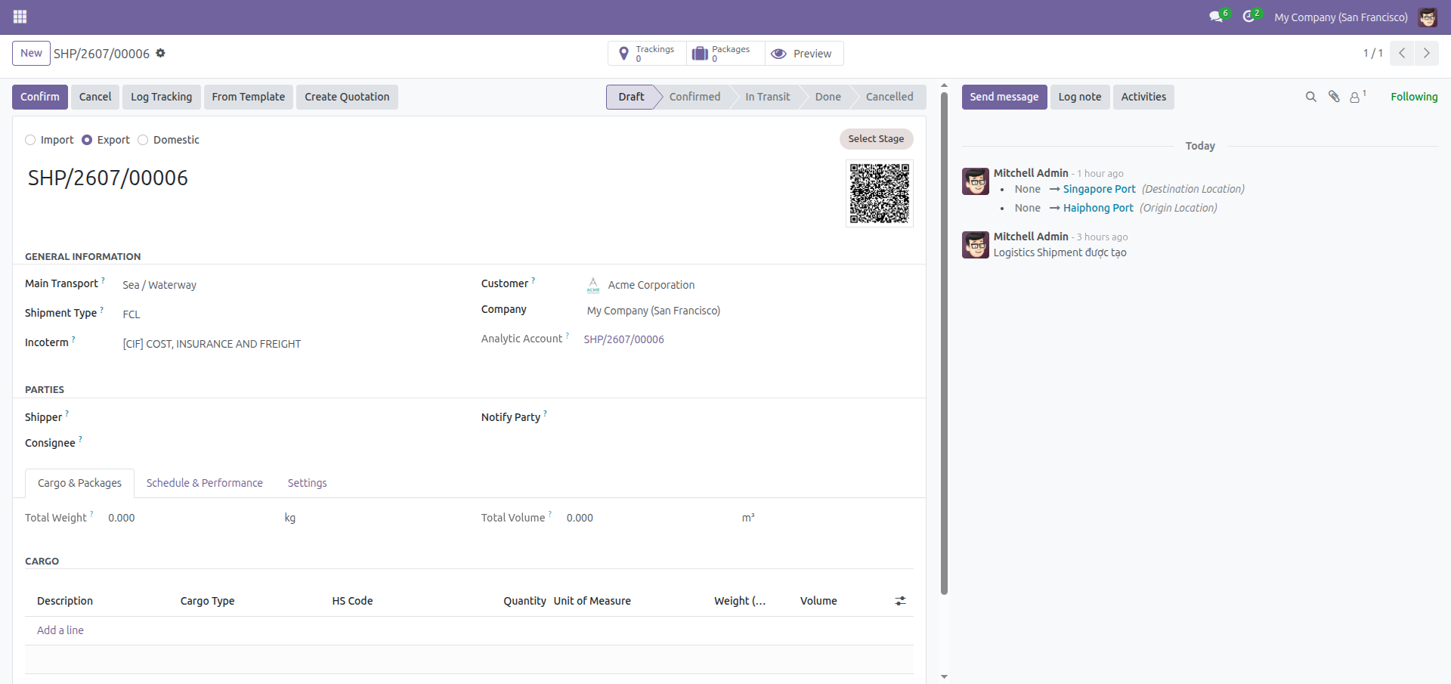1451x684 pixels.
Task: Open the cargo table column settings icon
Action: click(900, 601)
